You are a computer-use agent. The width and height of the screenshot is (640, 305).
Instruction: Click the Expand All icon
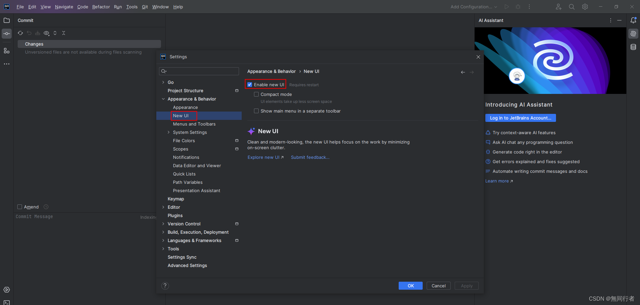55,33
